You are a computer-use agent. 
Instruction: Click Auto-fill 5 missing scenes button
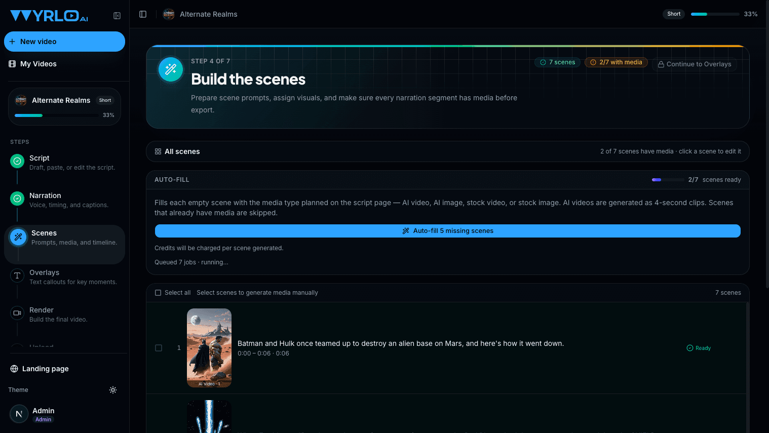448,231
